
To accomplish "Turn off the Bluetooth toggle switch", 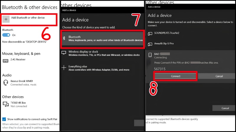I will (x=6, y=35).
